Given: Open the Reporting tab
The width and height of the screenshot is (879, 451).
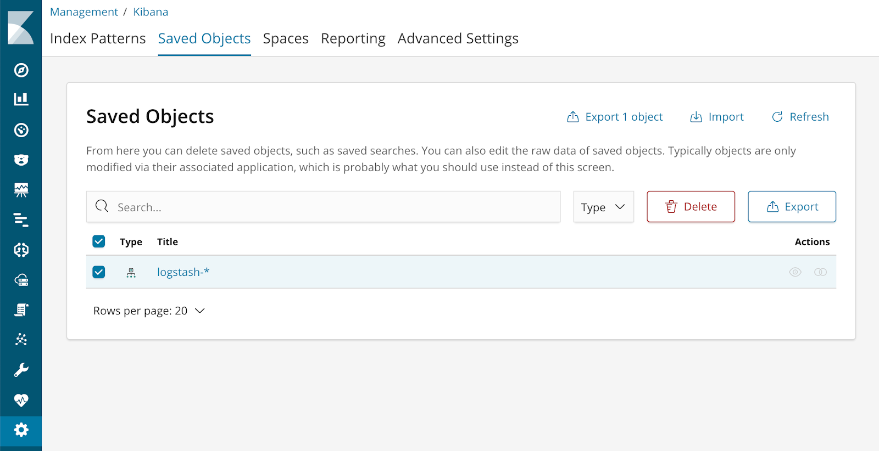Looking at the screenshot, I should [x=353, y=38].
